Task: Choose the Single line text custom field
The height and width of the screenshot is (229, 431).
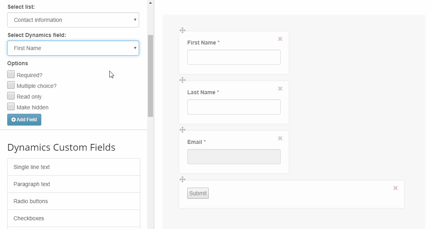Action: 74,167
